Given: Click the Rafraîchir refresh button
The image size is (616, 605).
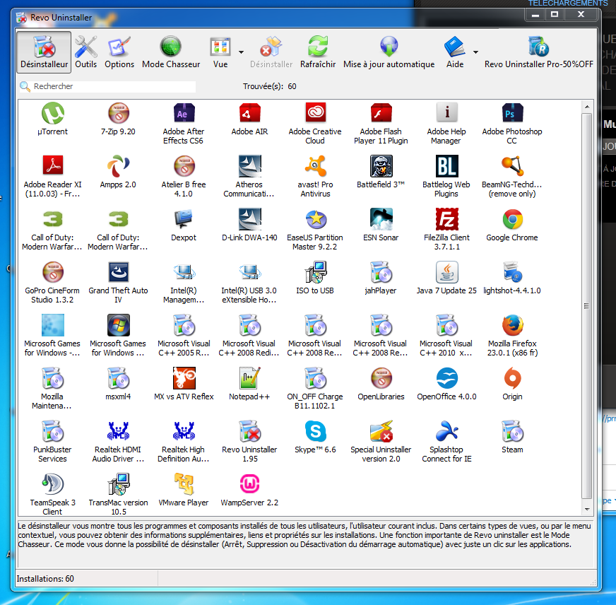Looking at the screenshot, I should [x=318, y=52].
